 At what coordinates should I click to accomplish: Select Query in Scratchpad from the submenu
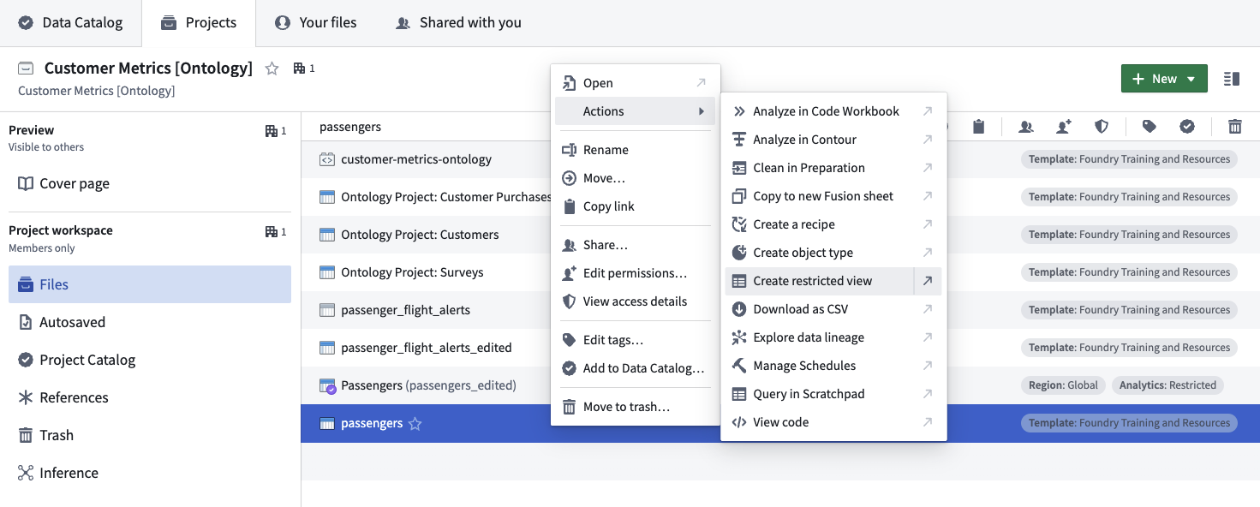click(833, 394)
